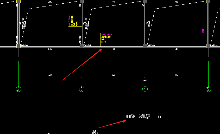Click the -0.050 elevation text in title
This screenshot has width=220, height=134.
pyautogui.click(x=129, y=117)
